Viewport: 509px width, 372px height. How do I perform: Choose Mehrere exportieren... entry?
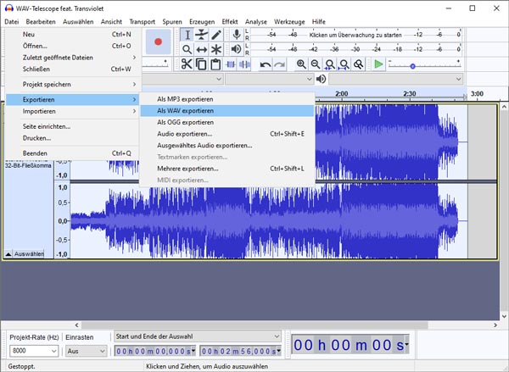(227, 169)
